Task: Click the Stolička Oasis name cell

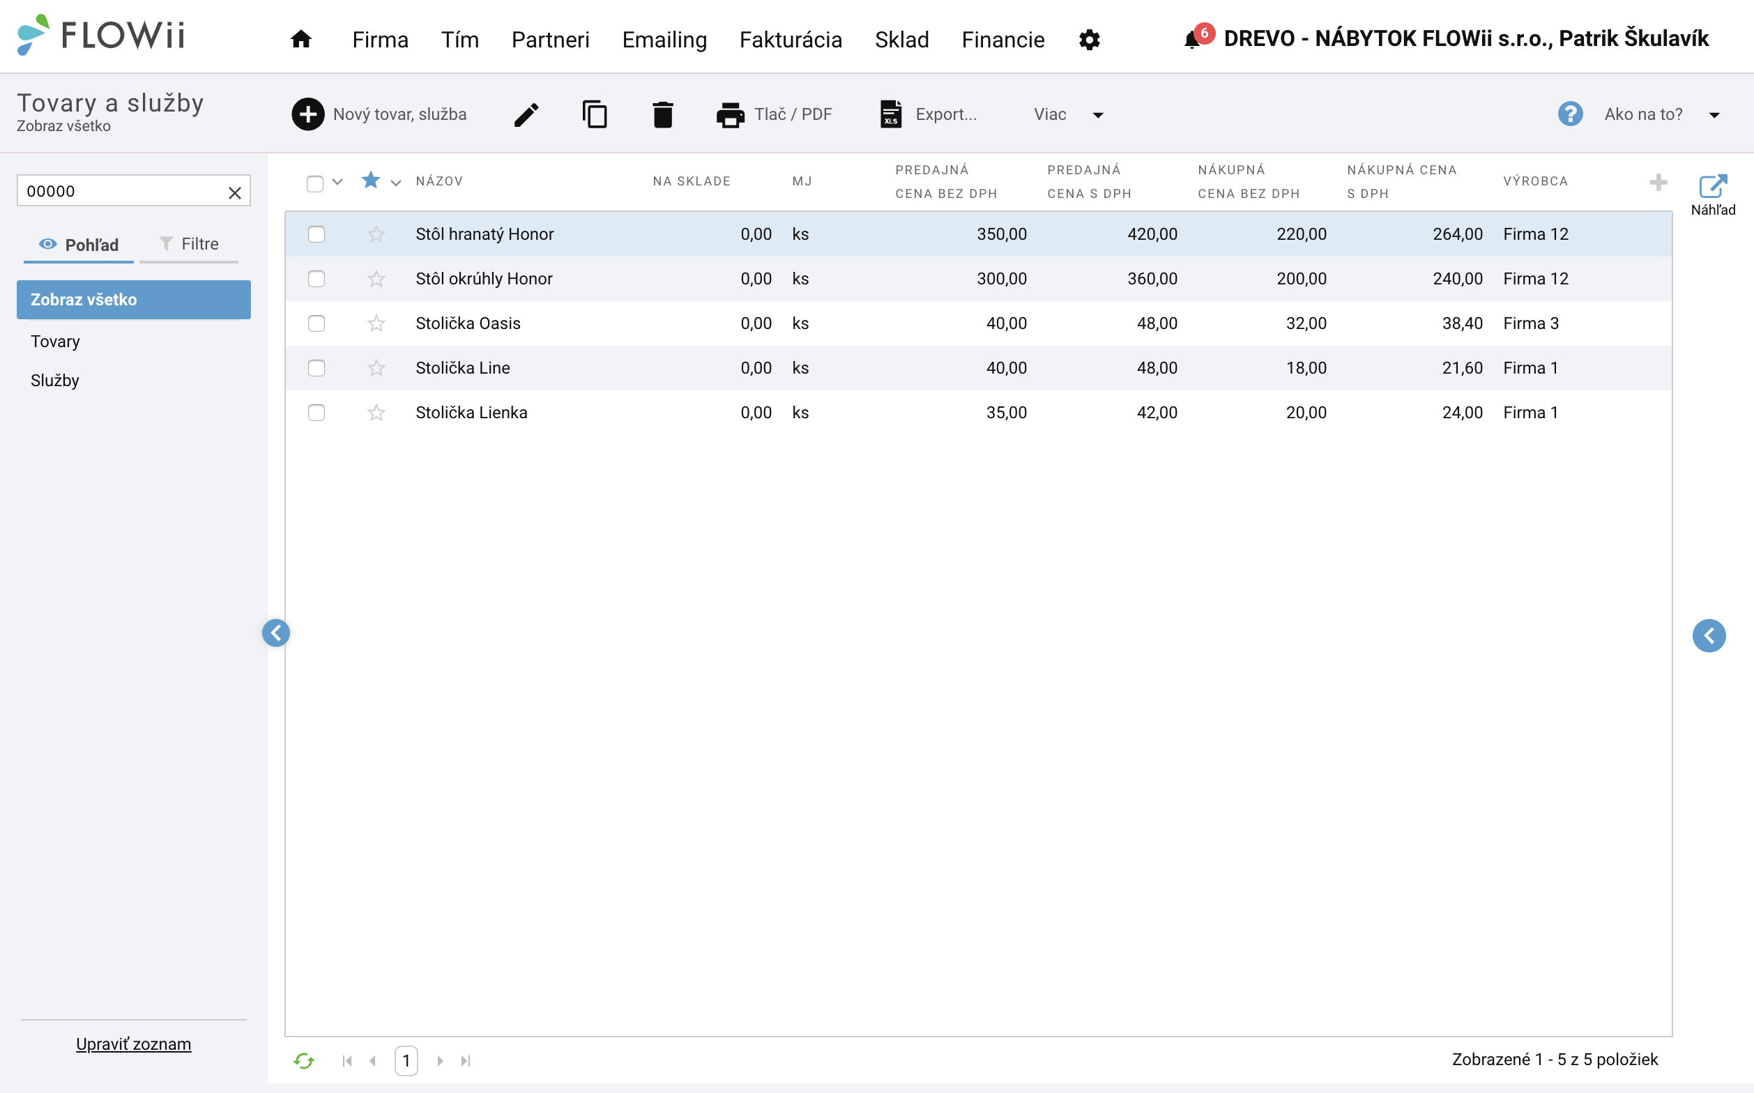Action: [x=468, y=323]
